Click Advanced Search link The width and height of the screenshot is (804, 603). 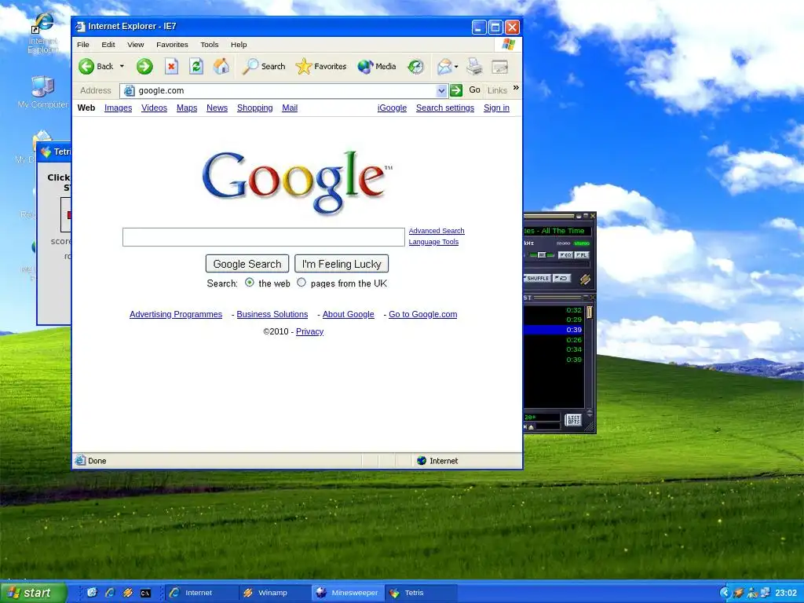coord(437,231)
